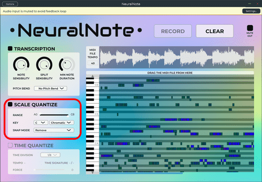Open the Options menu

pos(10,4)
